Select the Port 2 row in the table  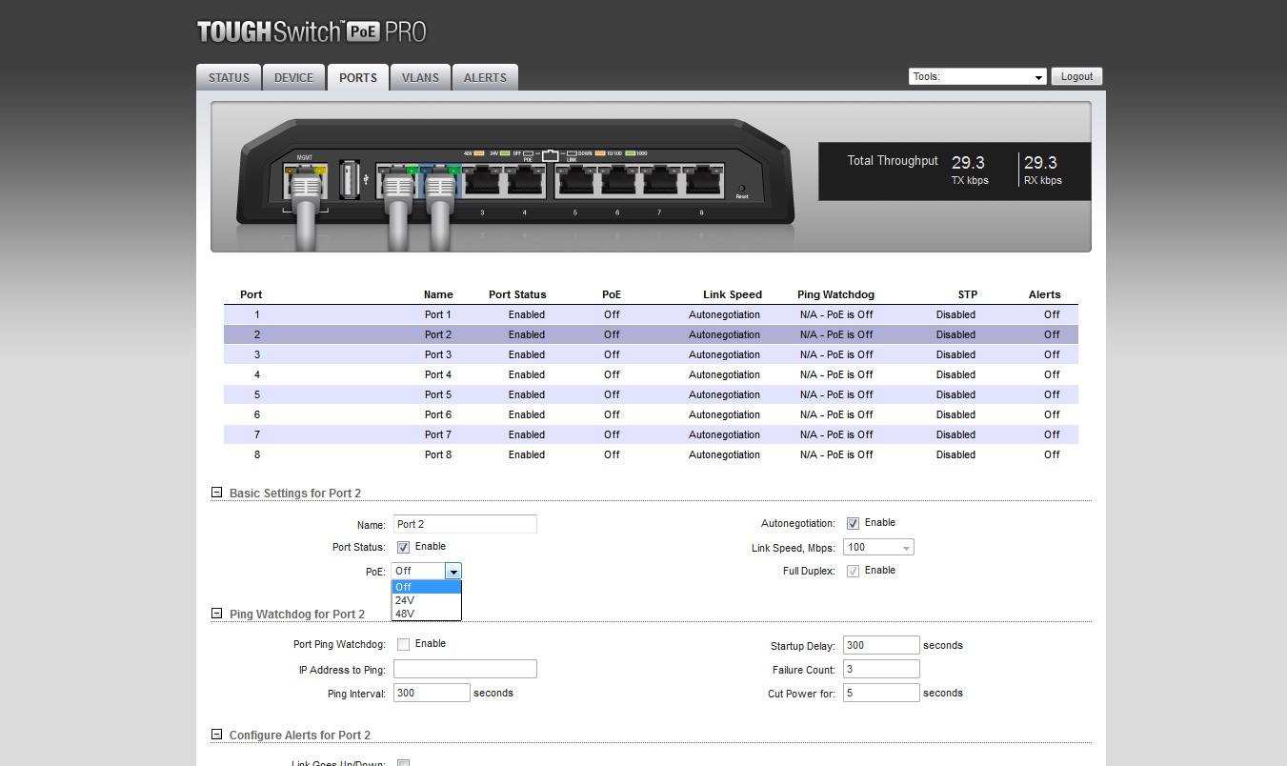point(651,334)
